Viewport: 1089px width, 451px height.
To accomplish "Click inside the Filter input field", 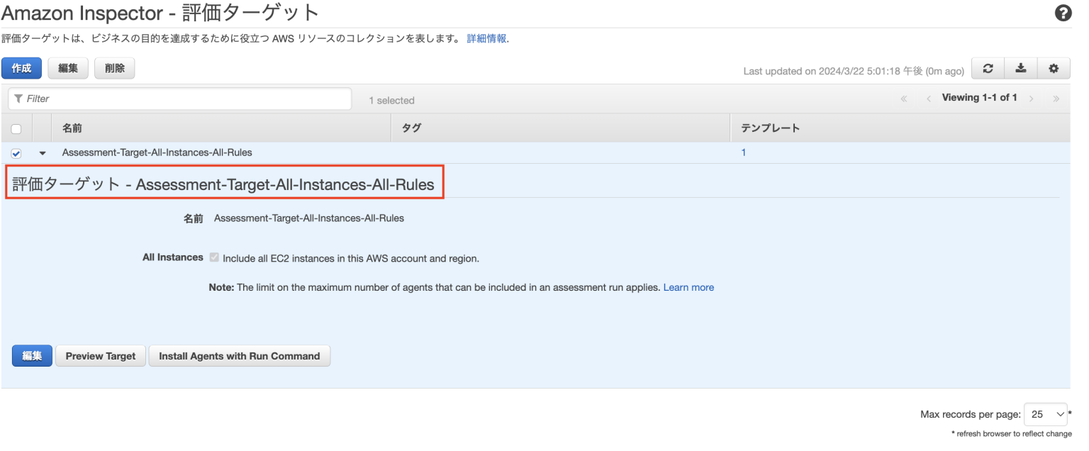I will (x=177, y=99).
